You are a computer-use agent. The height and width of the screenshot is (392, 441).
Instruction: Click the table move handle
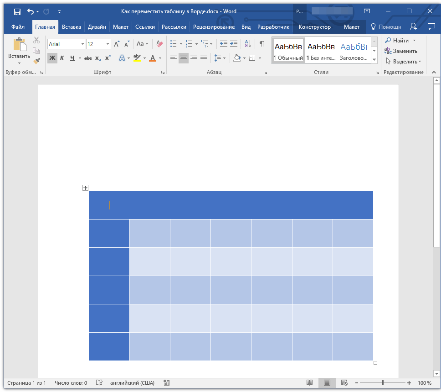(x=85, y=188)
